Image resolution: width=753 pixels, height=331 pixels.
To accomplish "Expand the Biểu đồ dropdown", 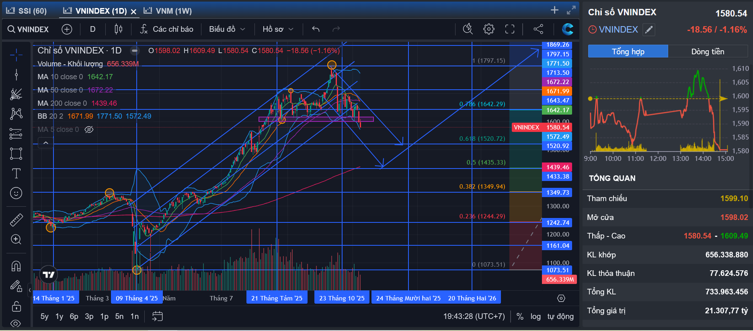I will 227,29.
